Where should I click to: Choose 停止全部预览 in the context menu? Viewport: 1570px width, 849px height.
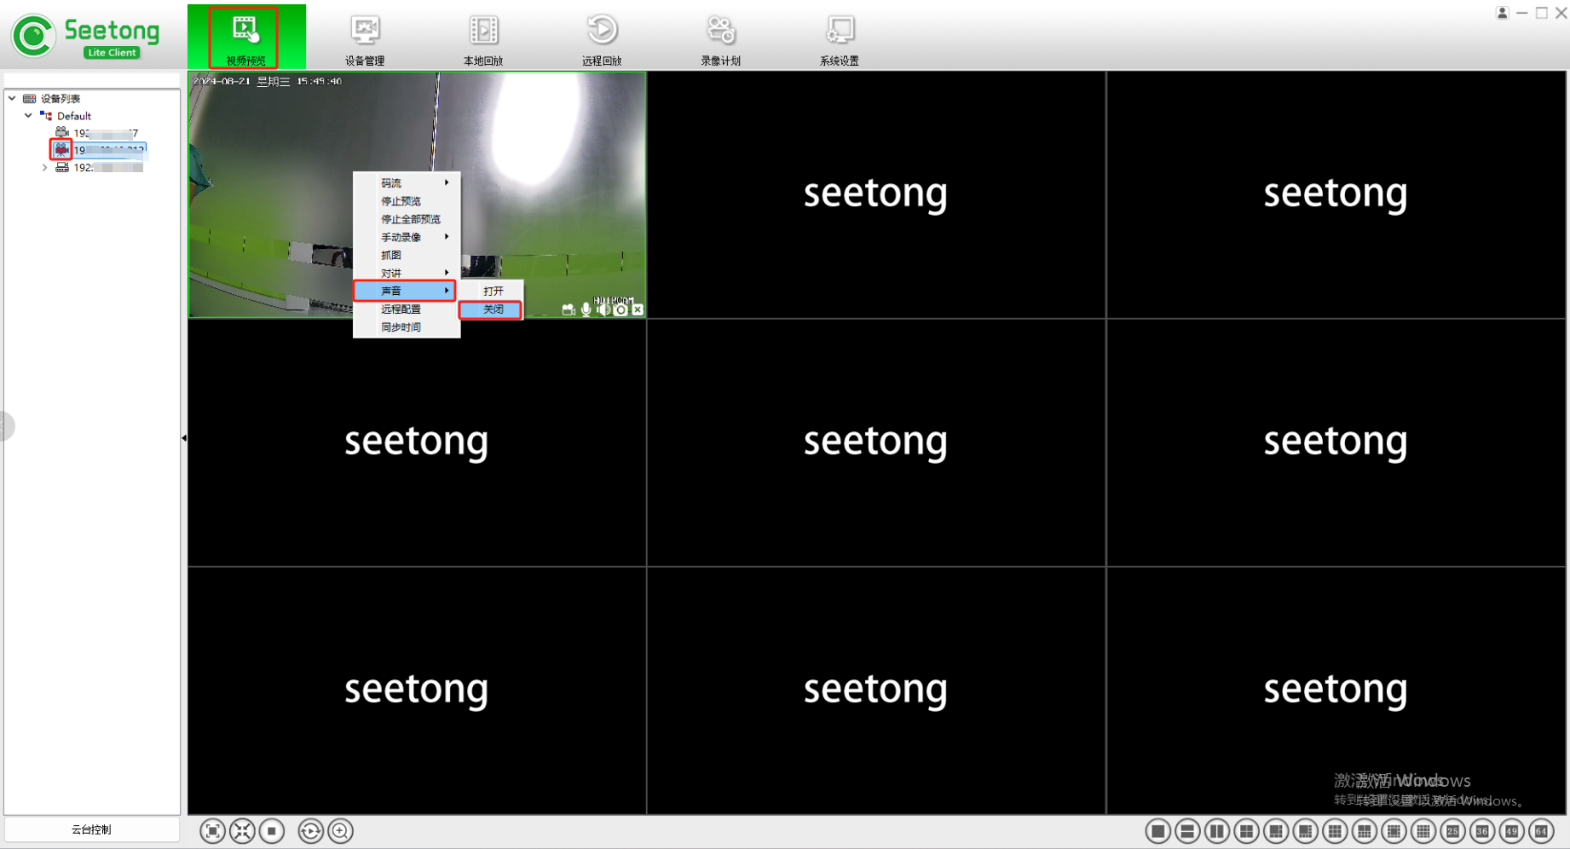[407, 219]
